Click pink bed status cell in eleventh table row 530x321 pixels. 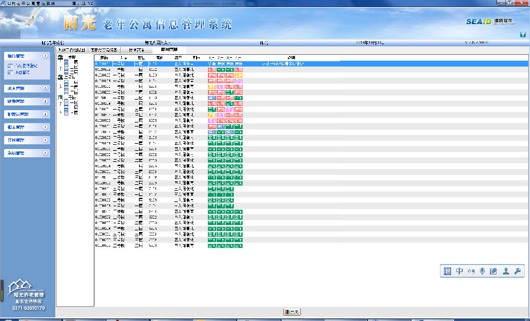pos(212,121)
